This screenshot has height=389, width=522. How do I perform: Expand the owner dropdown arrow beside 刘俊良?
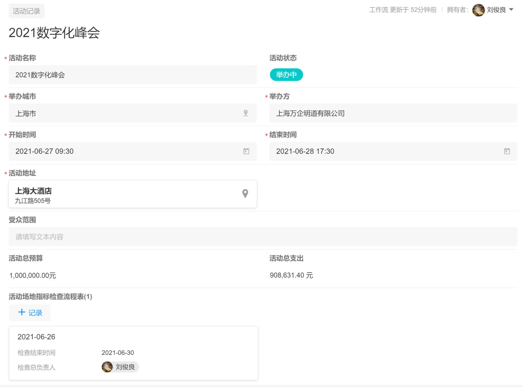coord(511,10)
